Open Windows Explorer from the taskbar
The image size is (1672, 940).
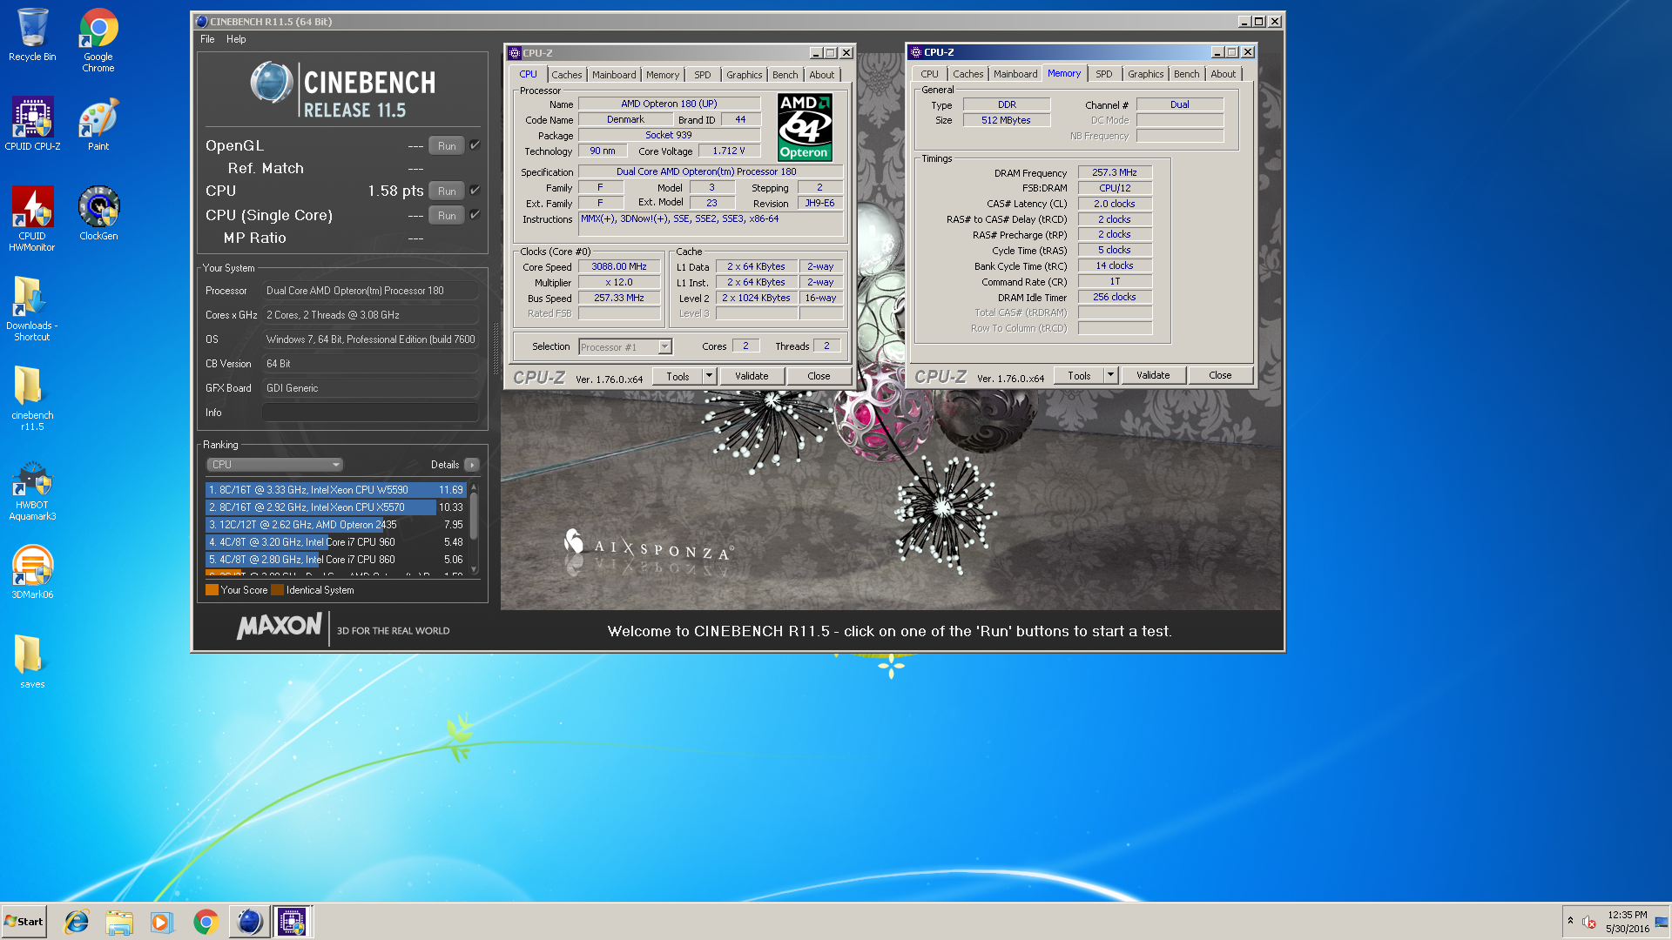(119, 922)
